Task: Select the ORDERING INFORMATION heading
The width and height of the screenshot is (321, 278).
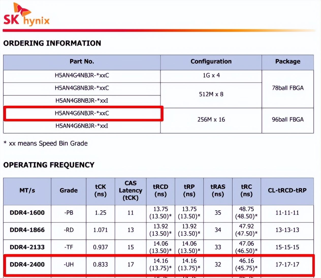Action: coord(52,43)
